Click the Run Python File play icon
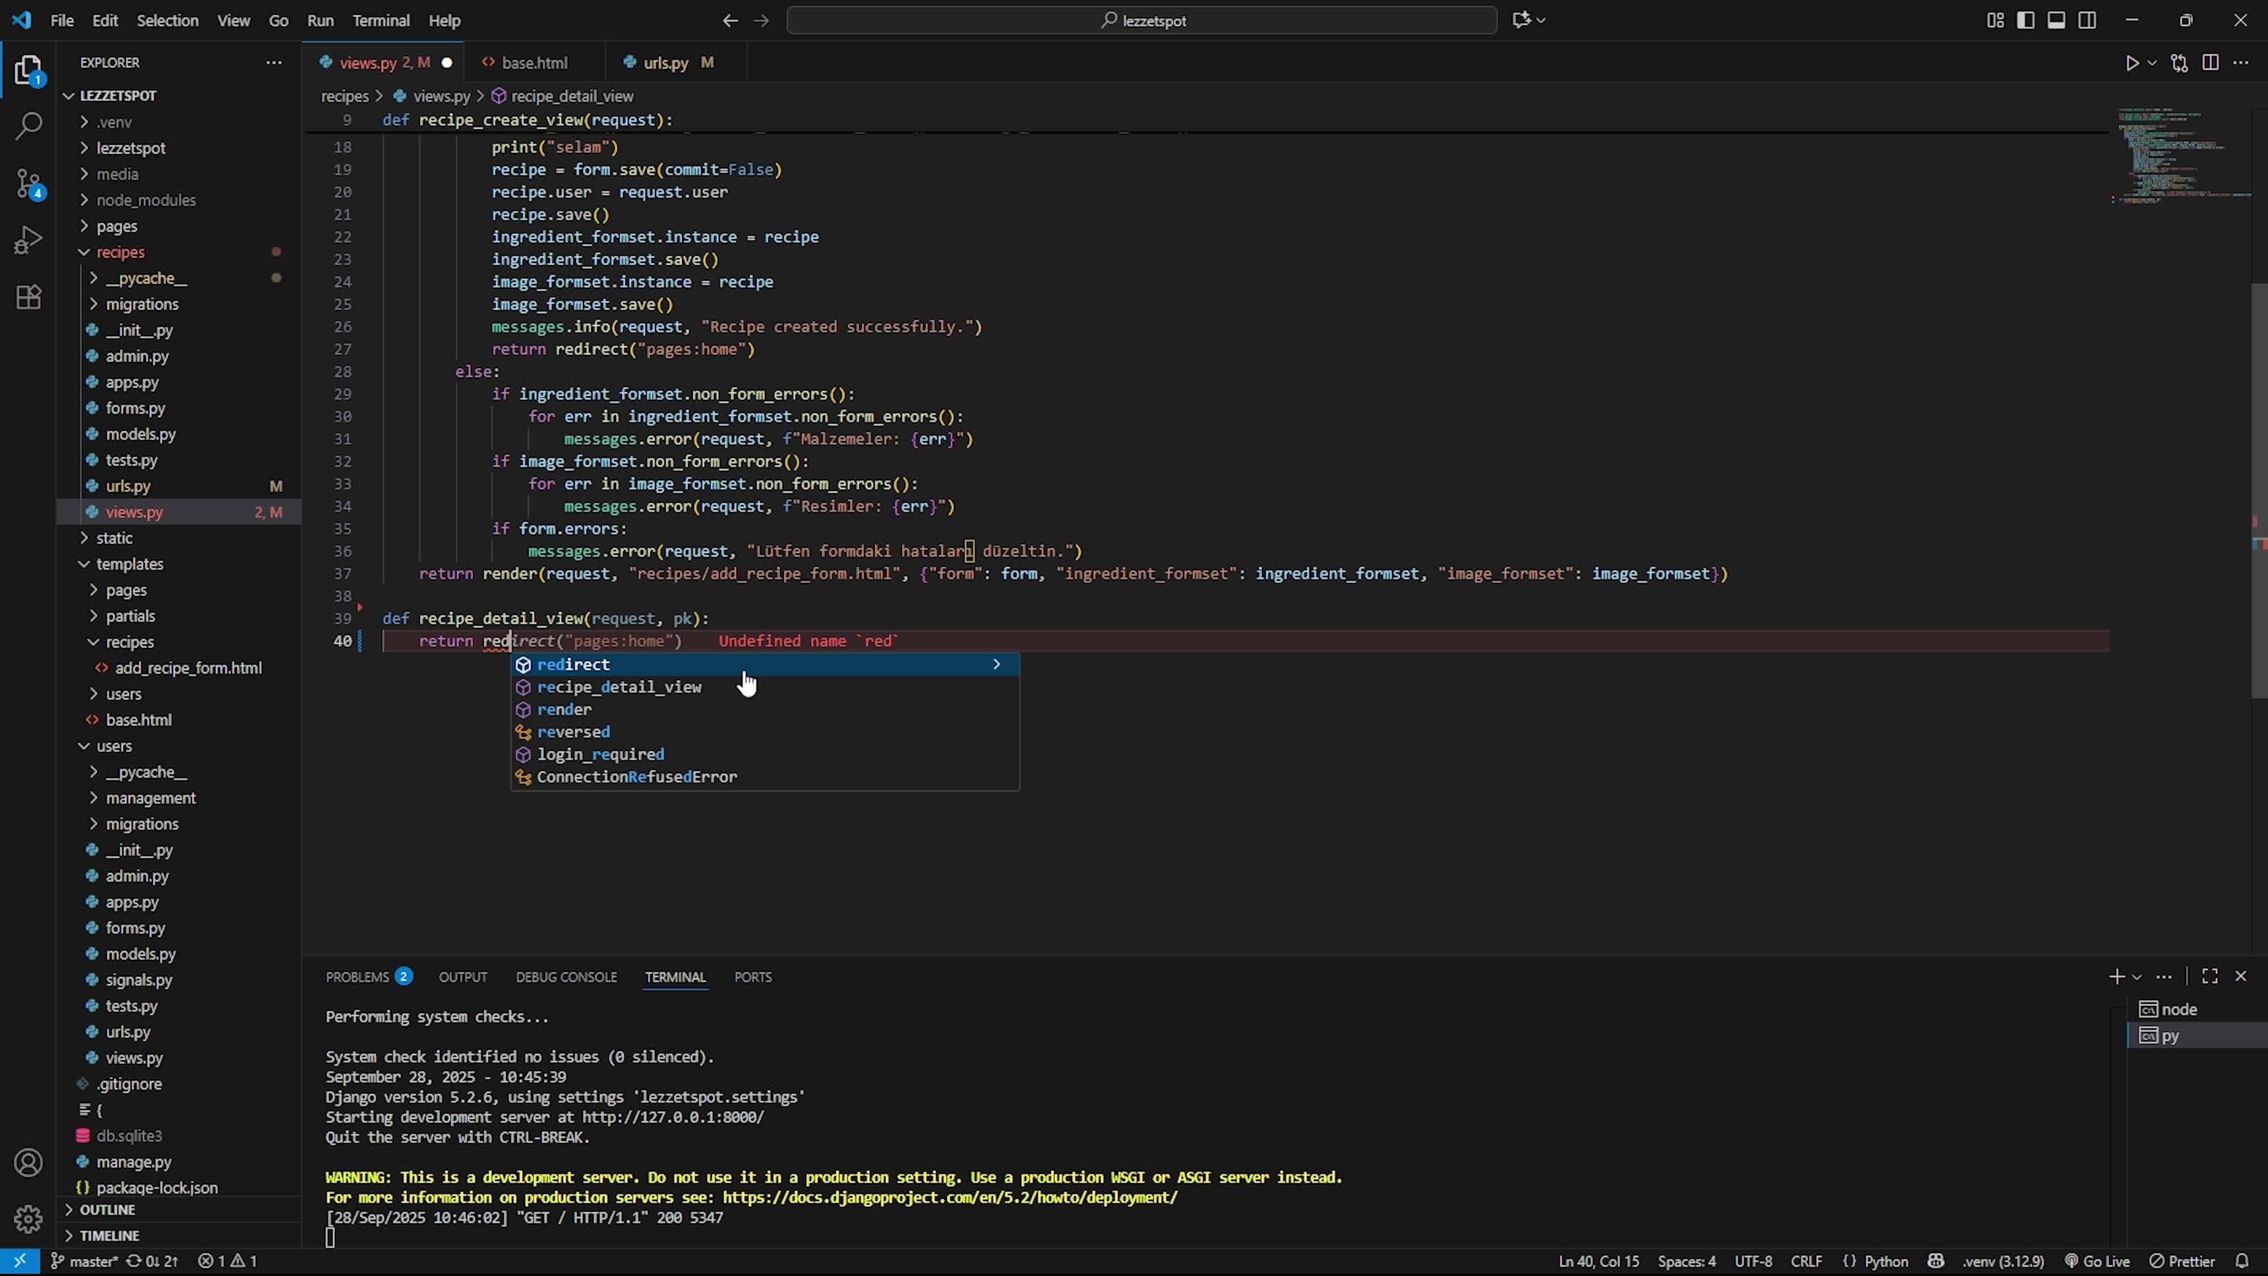Screen dimensions: 2268x1276 pos(2132,63)
